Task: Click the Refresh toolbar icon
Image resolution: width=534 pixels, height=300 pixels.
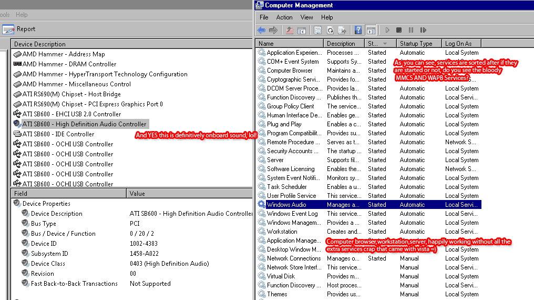Action: click(x=330, y=30)
